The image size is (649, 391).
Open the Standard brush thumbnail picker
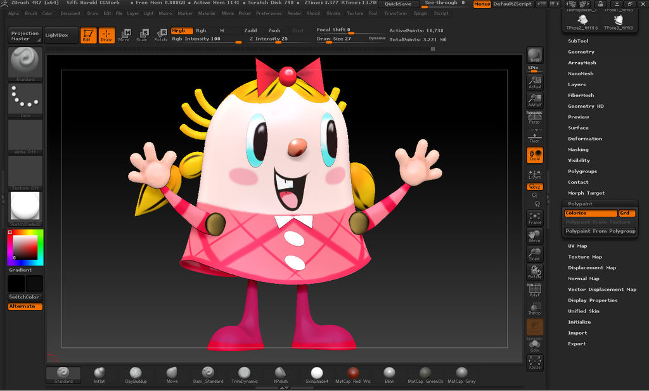coord(25,64)
